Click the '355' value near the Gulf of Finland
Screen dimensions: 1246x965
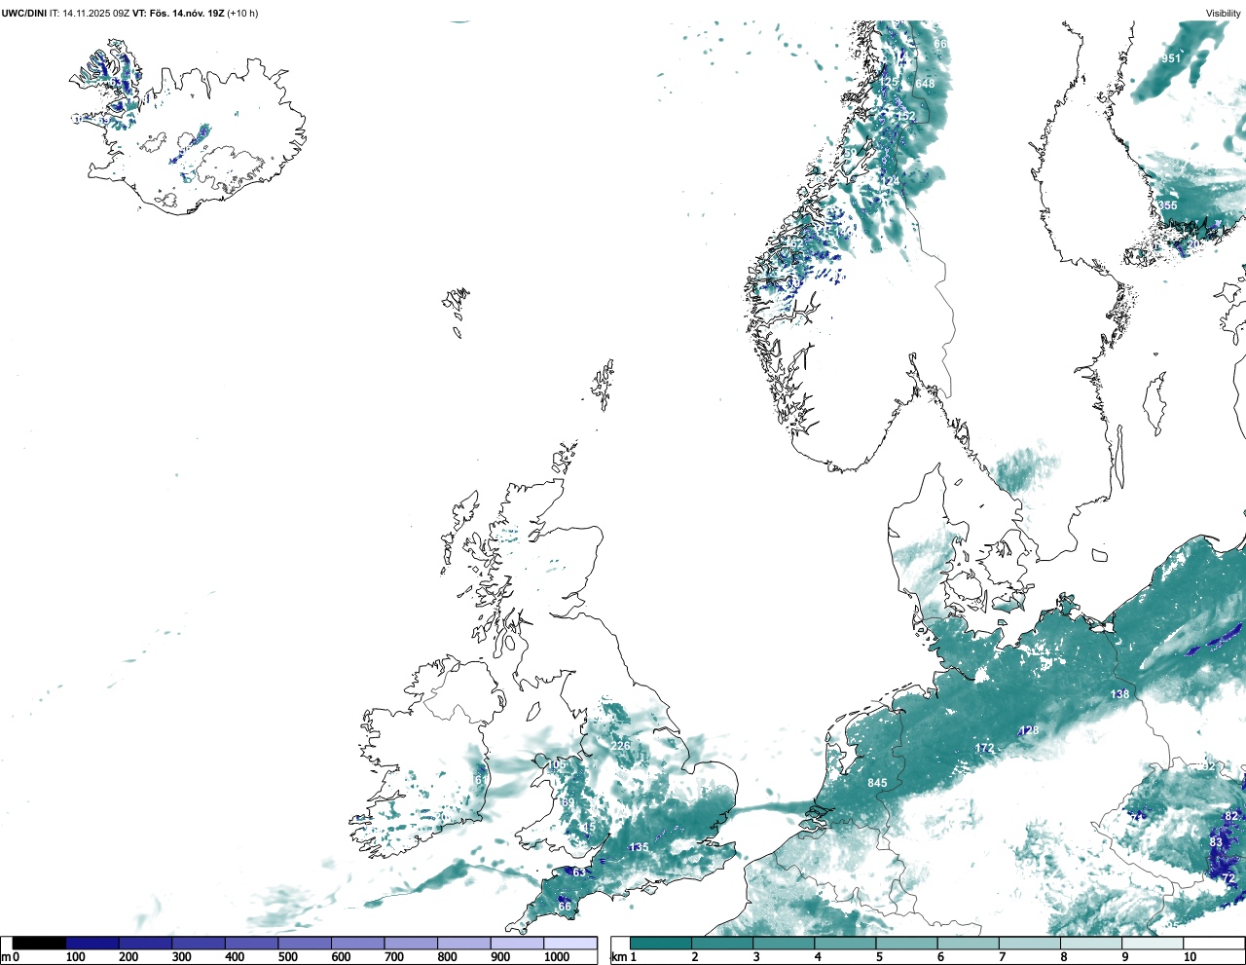[x=1168, y=205]
